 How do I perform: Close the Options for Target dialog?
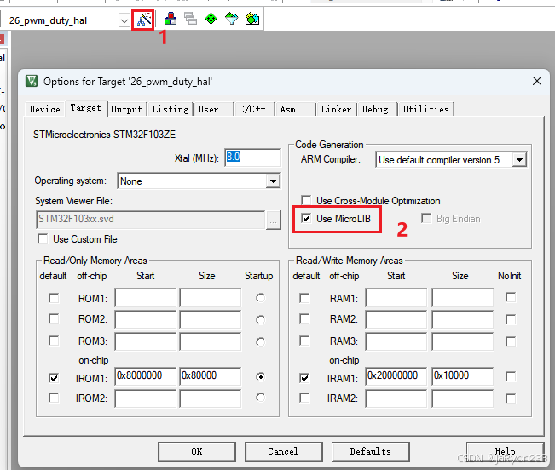[537, 81]
